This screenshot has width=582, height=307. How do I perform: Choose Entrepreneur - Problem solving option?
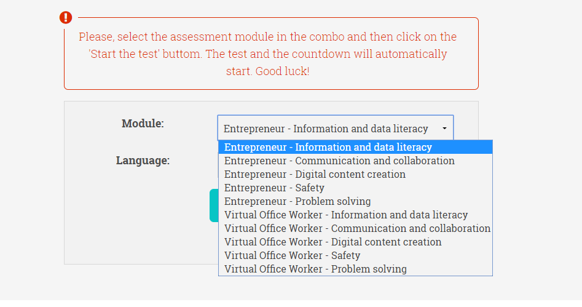(x=297, y=201)
